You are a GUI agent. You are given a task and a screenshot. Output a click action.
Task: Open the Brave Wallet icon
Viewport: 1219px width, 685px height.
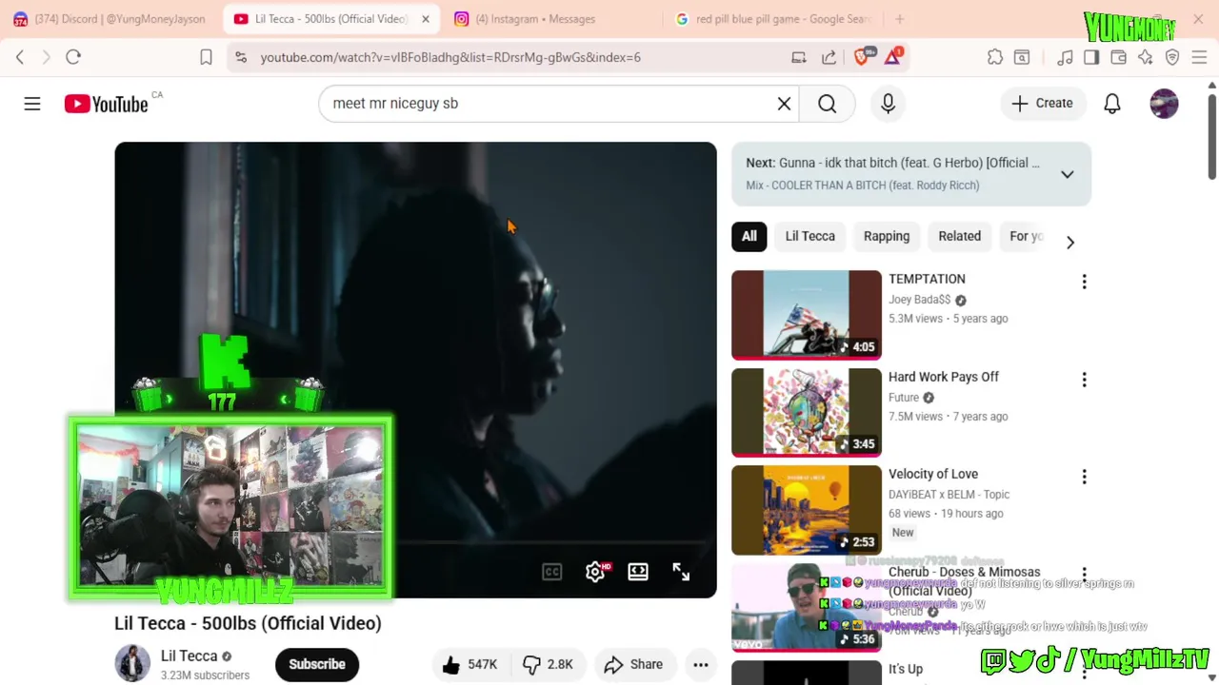[1118, 57]
